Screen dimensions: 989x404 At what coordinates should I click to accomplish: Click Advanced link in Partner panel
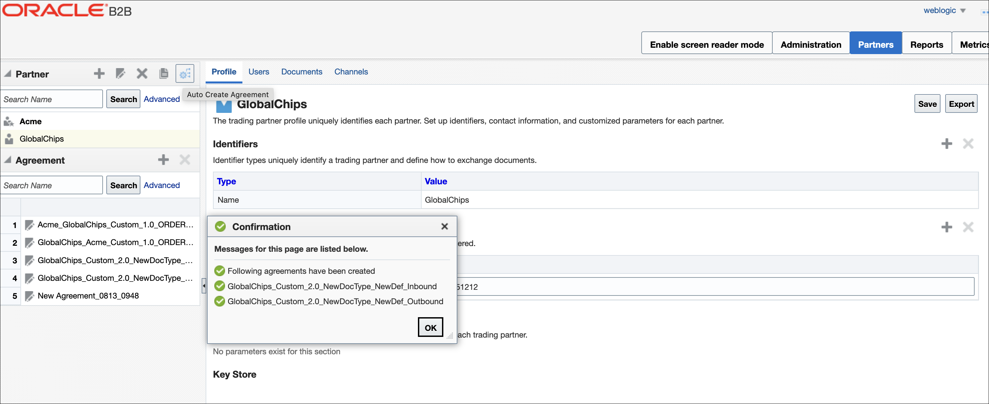161,99
